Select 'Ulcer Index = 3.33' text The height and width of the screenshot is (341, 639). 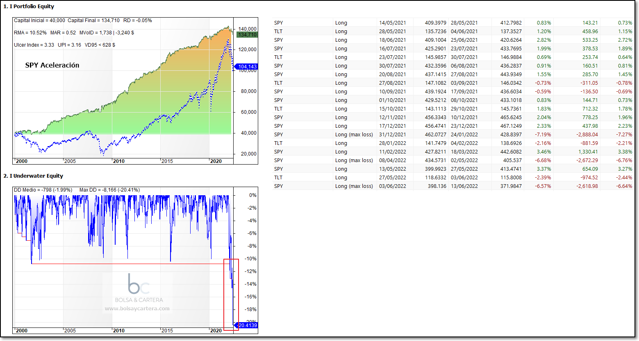point(34,45)
